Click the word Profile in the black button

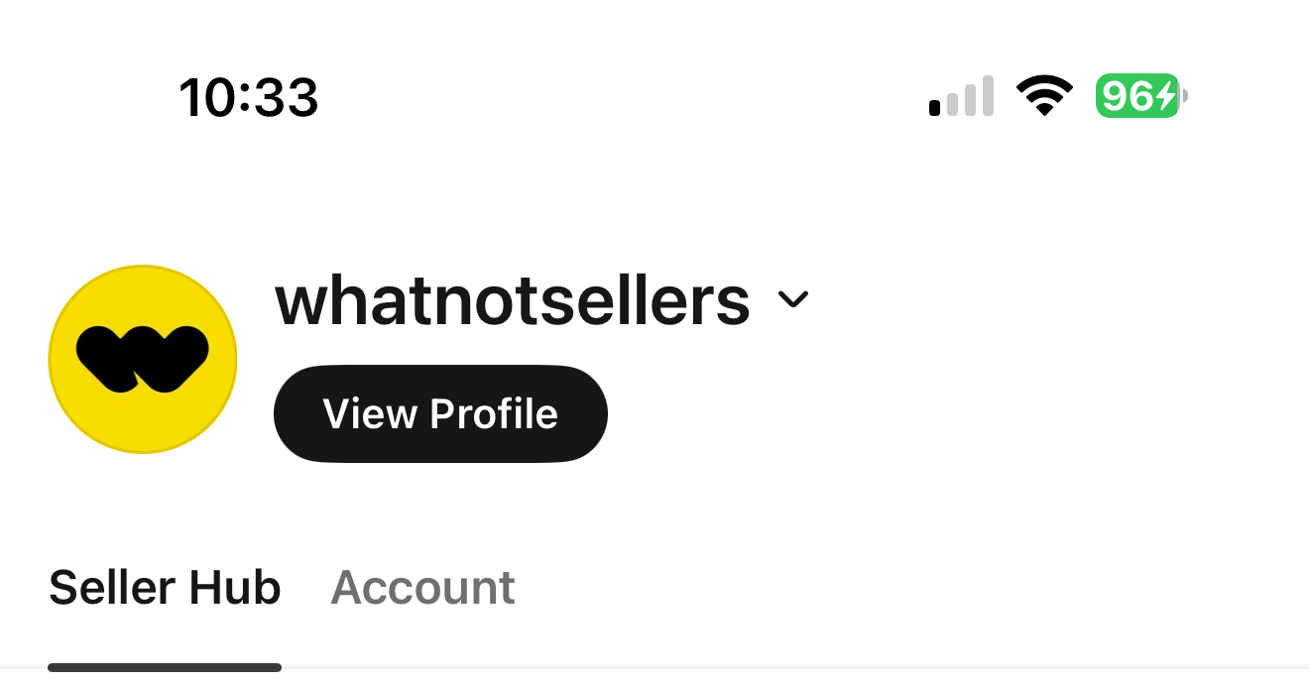coord(494,413)
